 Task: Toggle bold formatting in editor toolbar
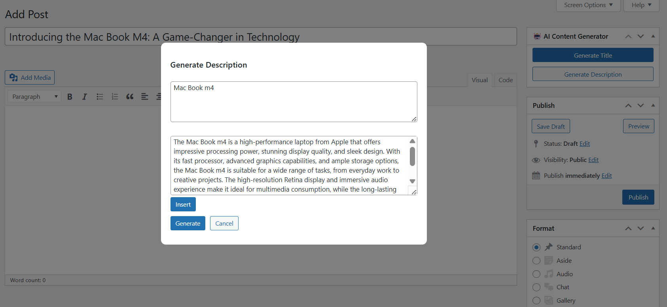(70, 97)
